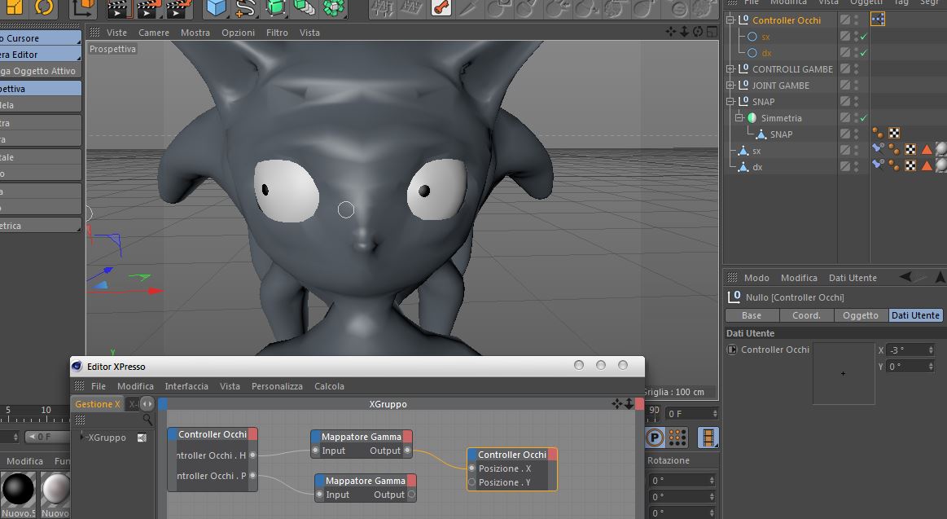Click Posizione . X input port

click(x=472, y=468)
